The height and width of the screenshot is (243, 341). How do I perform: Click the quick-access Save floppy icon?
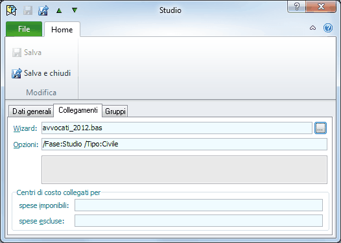pyautogui.click(x=28, y=10)
